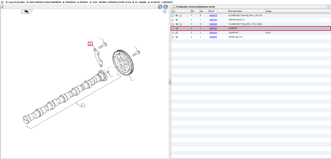
Task: Click the 'Incl 6' usage cell
Action: click(268, 33)
